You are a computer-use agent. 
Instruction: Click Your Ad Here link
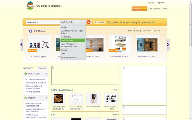[134, 31]
